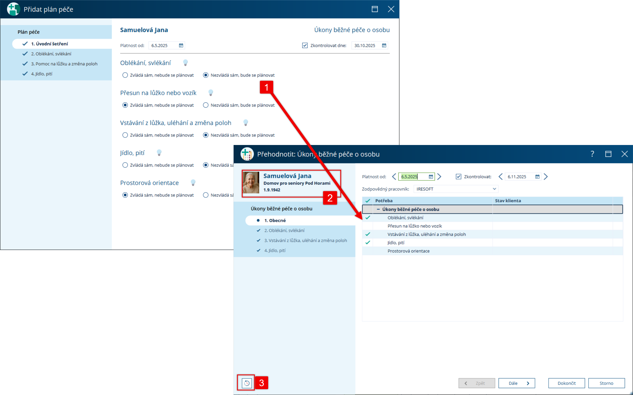Click lightbulb hint next to Oblékání, svlékání

(x=186, y=63)
